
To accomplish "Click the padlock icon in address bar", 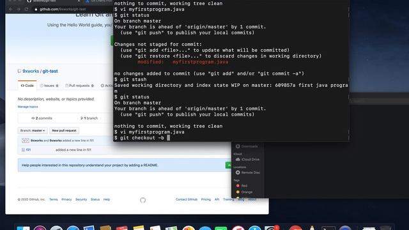I will coord(36,9).
